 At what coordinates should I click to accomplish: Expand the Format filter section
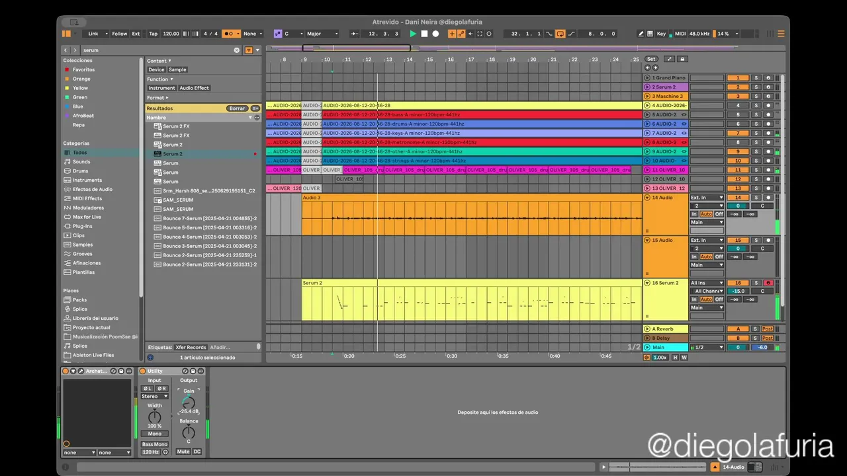pyautogui.click(x=157, y=98)
